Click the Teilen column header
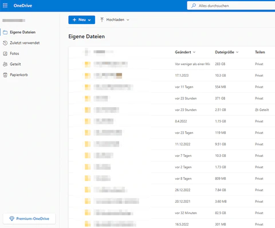 tap(260, 52)
